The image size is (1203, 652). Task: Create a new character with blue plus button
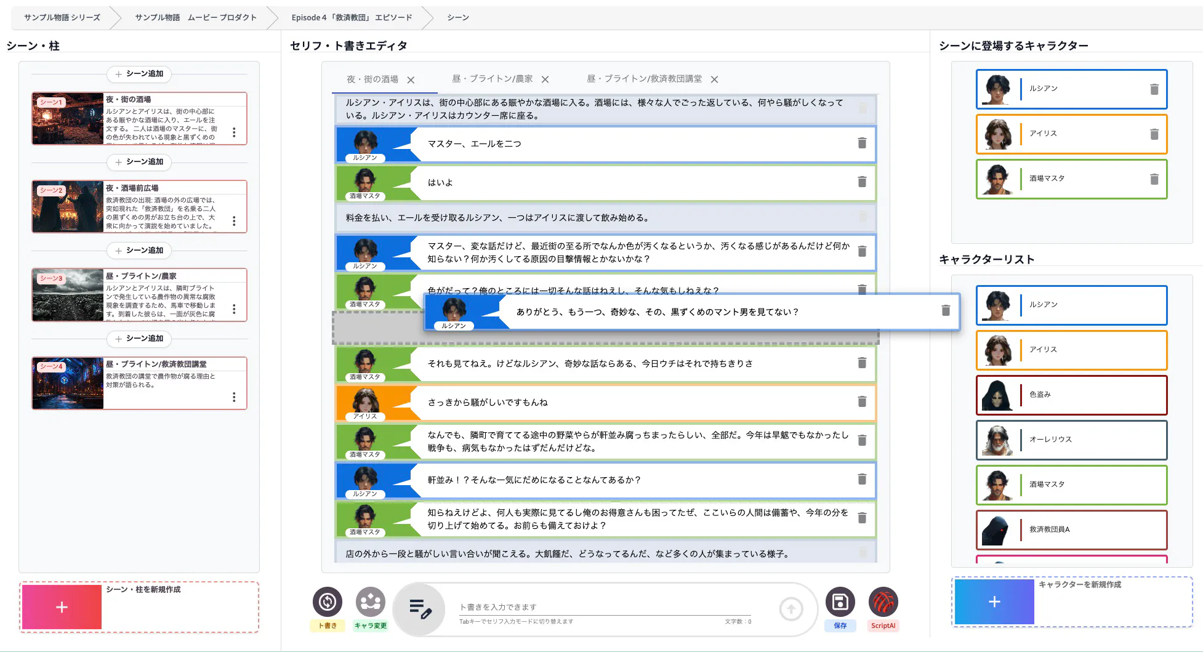[x=994, y=602]
